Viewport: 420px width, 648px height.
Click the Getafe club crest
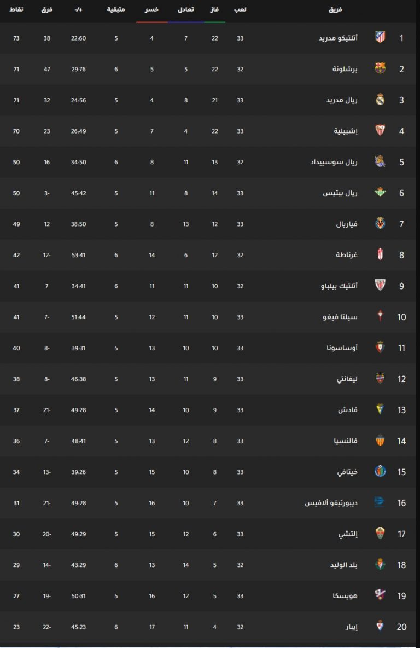tap(380, 472)
